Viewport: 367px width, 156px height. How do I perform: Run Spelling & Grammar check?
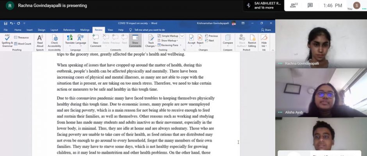coord(7,41)
